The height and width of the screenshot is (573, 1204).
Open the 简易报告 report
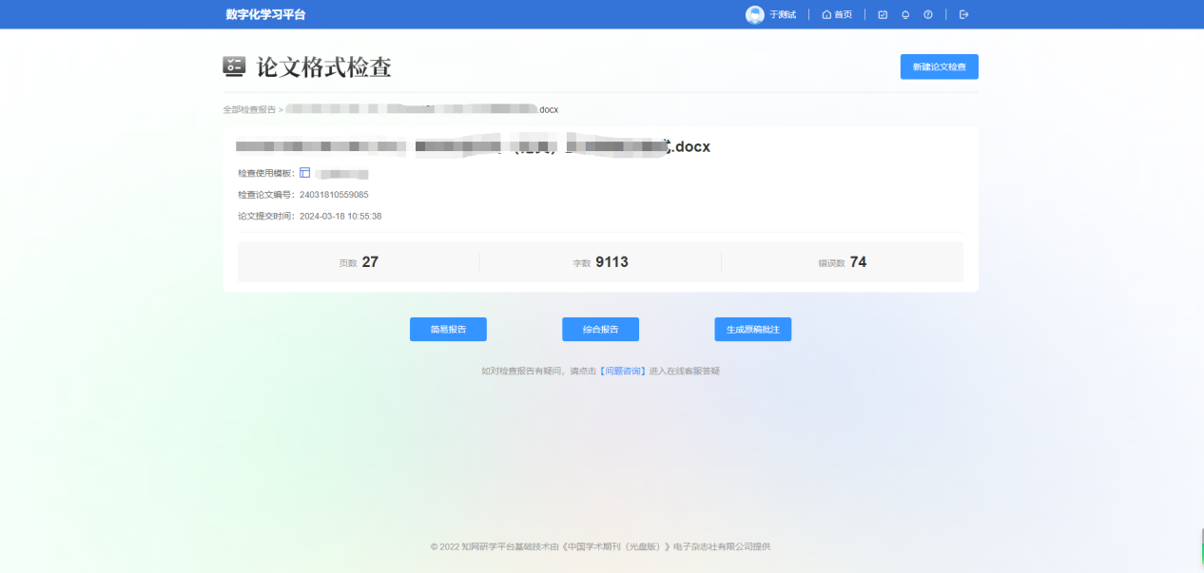click(448, 329)
